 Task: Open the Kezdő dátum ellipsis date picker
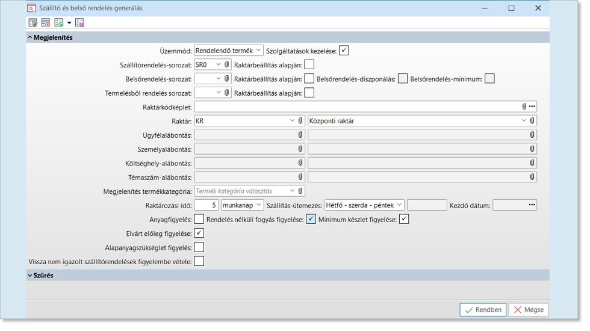point(532,205)
